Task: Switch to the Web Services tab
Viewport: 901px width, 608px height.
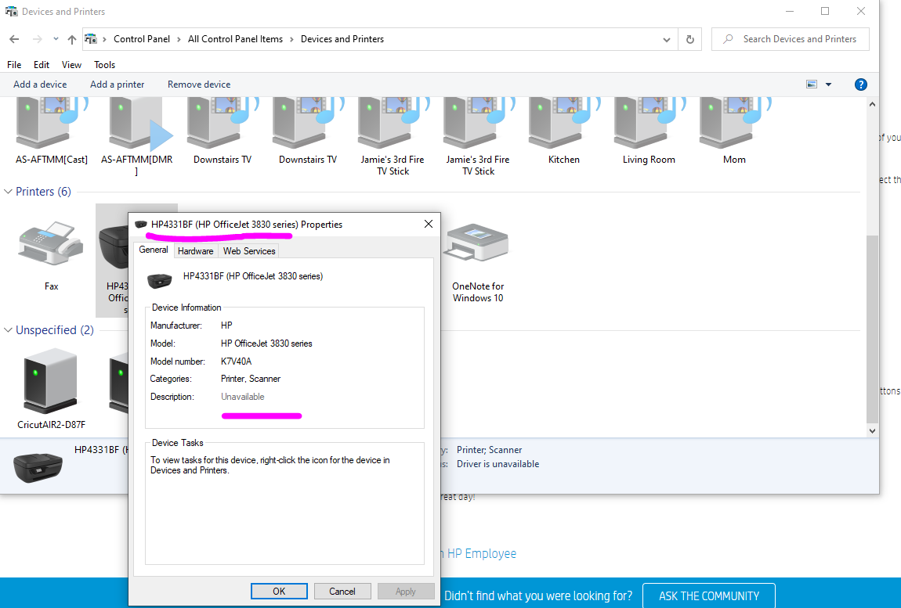Action: click(x=249, y=251)
